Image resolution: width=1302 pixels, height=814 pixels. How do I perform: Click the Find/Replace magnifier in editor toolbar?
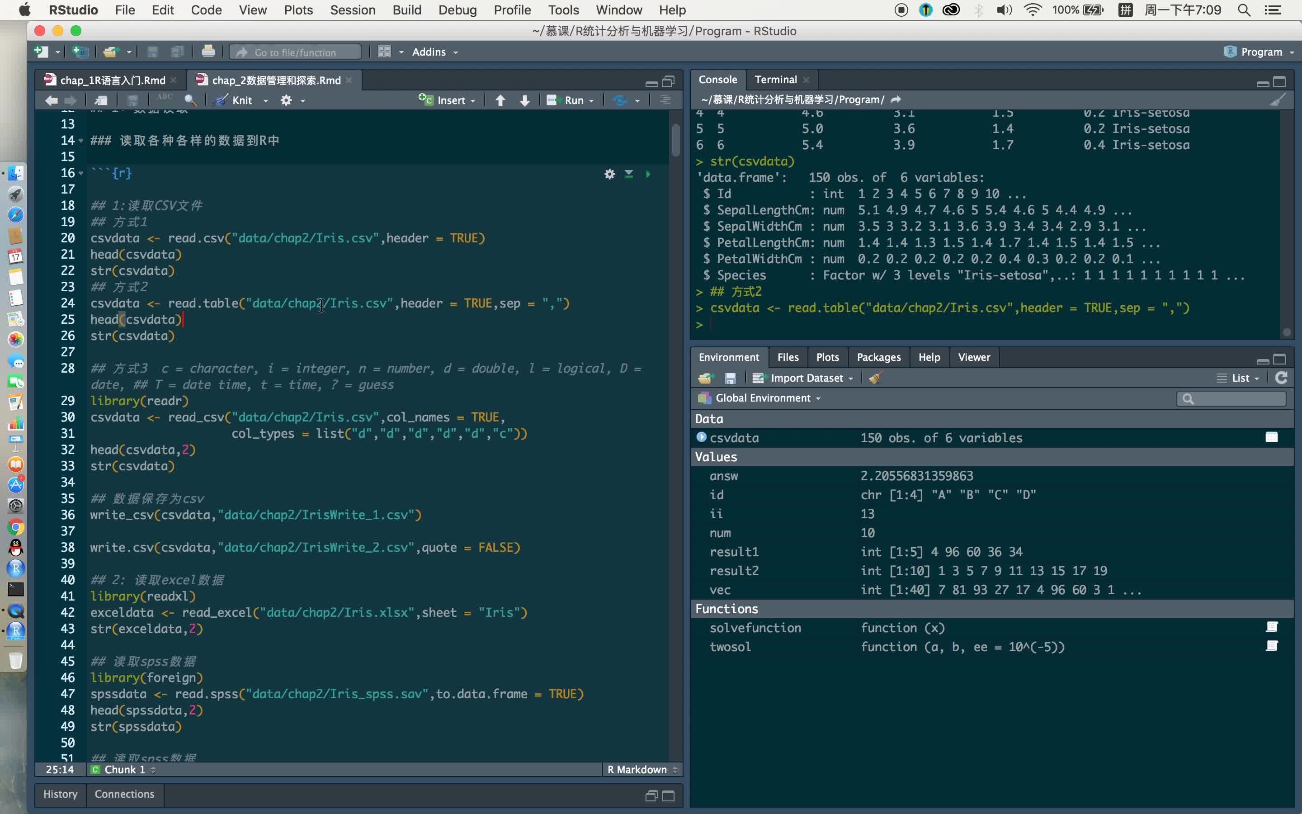[x=190, y=100]
